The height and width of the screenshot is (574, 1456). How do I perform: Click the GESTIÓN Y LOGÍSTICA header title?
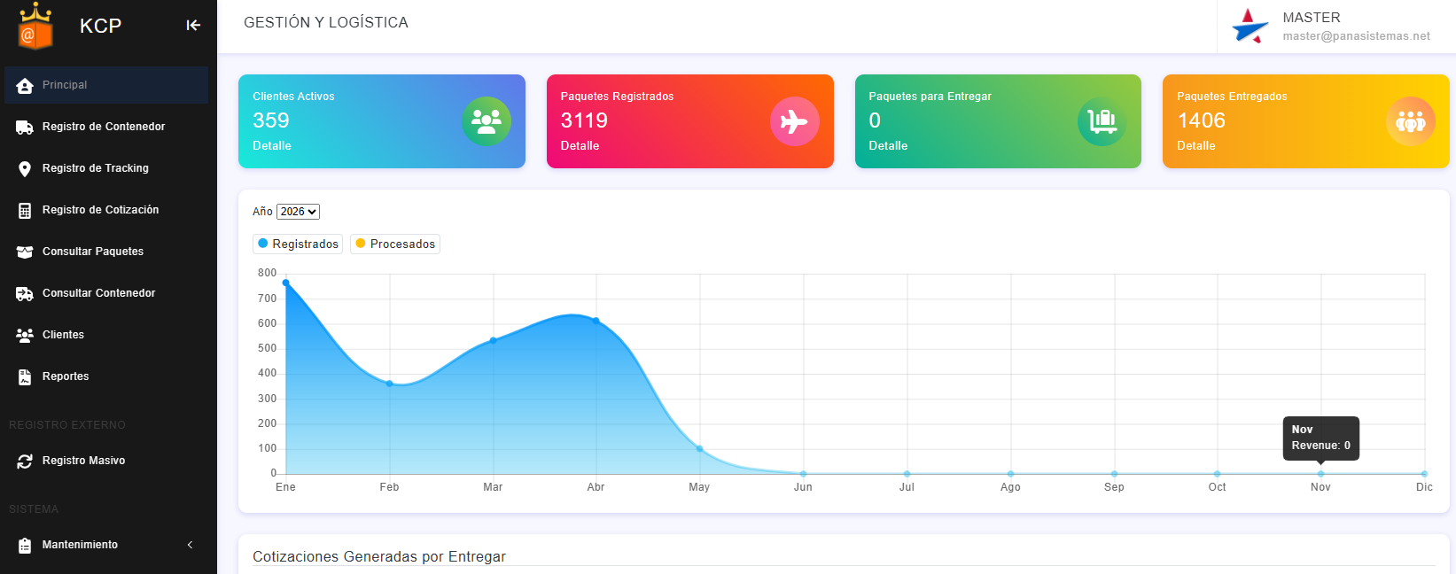(326, 23)
